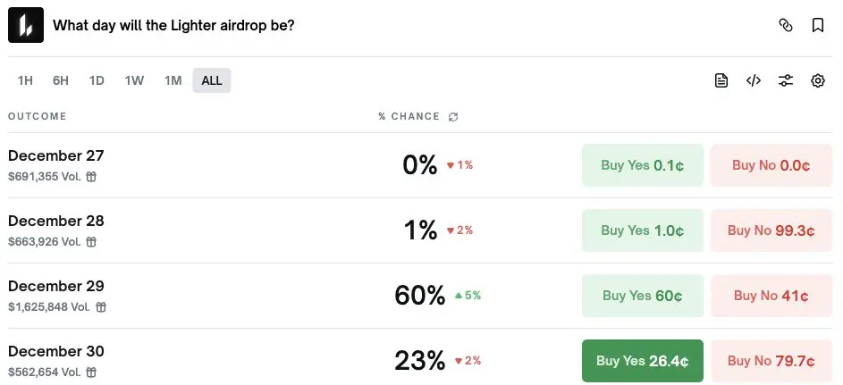Select the 1H time range

point(25,80)
